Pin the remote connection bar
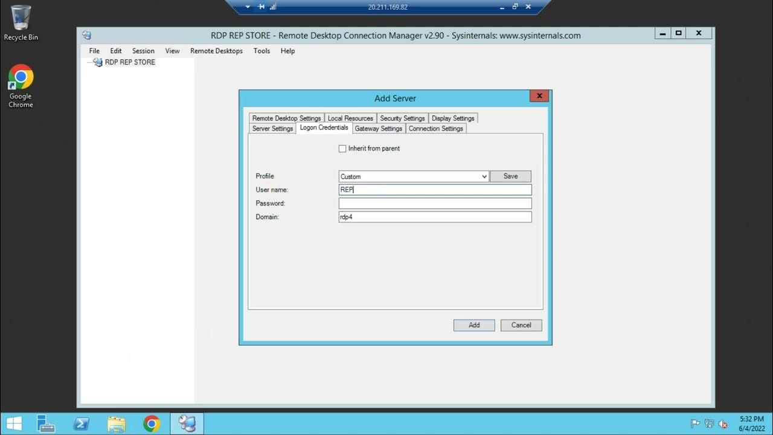The height and width of the screenshot is (435, 773). (x=261, y=7)
